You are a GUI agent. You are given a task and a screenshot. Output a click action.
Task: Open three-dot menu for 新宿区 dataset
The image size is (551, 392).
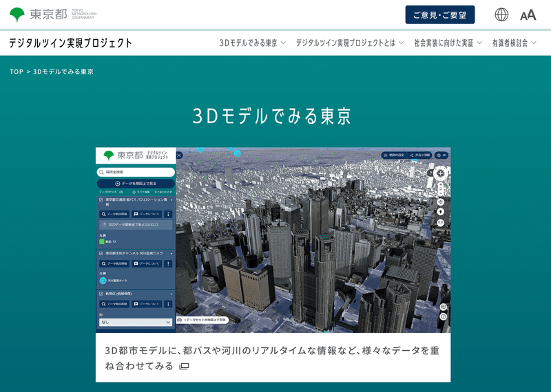168,304
